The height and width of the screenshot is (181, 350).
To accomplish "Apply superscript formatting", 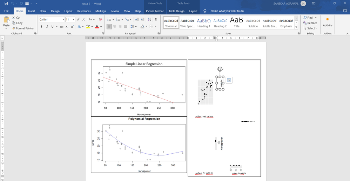I will coord(72,27).
